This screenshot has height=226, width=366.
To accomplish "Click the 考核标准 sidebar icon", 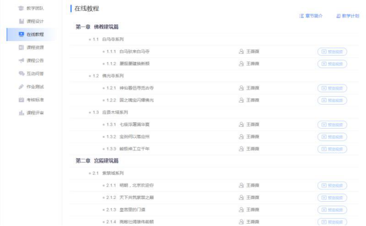I will click(21, 100).
